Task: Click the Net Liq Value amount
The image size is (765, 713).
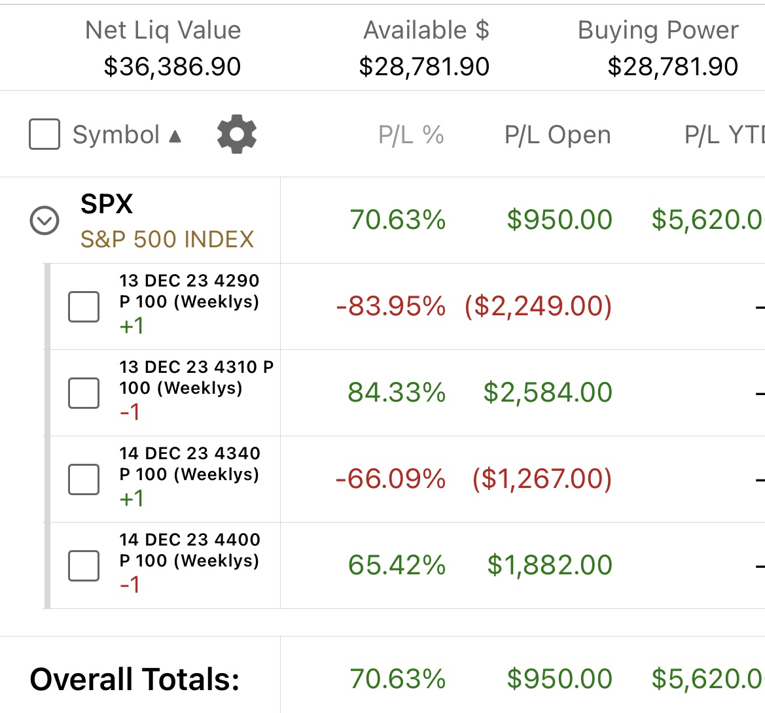Action: (172, 66)
